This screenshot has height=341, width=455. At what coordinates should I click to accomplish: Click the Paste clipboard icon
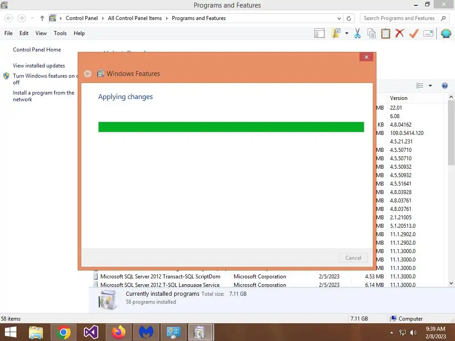tap(385, 33)
